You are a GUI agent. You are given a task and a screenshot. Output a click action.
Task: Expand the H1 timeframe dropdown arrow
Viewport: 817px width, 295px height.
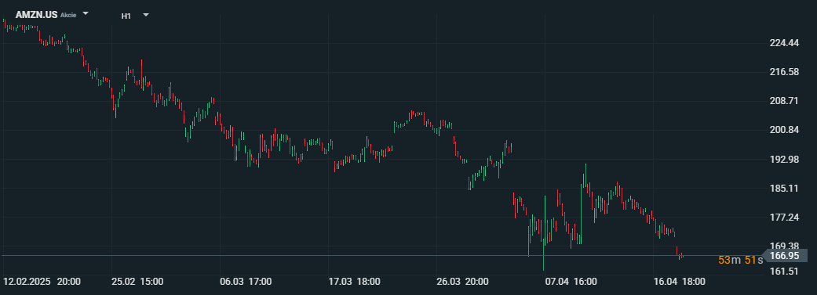(x=146, y=15)
